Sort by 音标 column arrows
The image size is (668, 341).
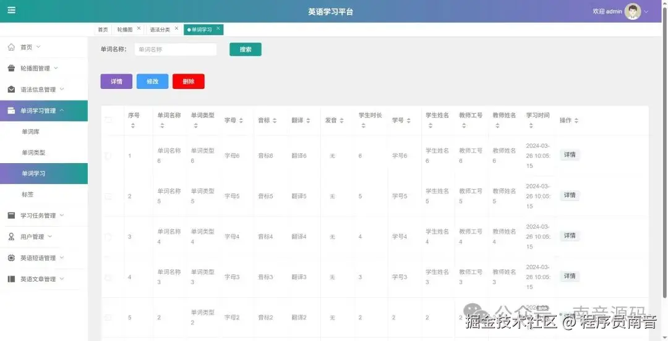(275, 121)
